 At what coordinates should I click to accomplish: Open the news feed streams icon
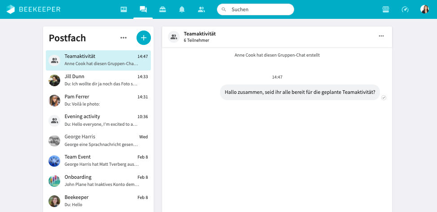tap(124, 9)
